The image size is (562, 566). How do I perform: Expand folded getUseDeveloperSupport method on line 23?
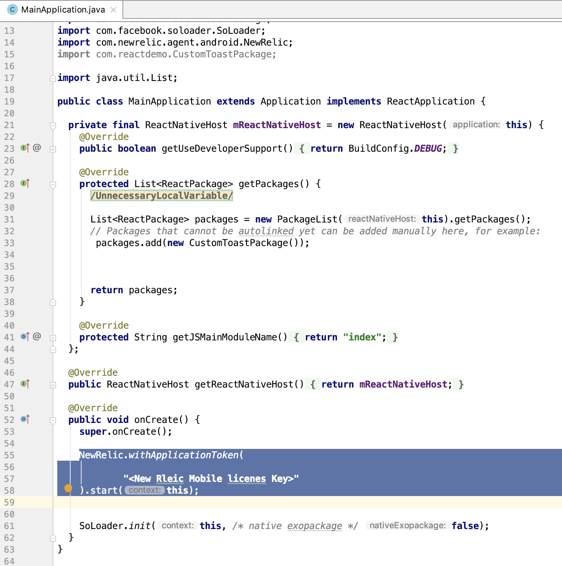(53, 149)
